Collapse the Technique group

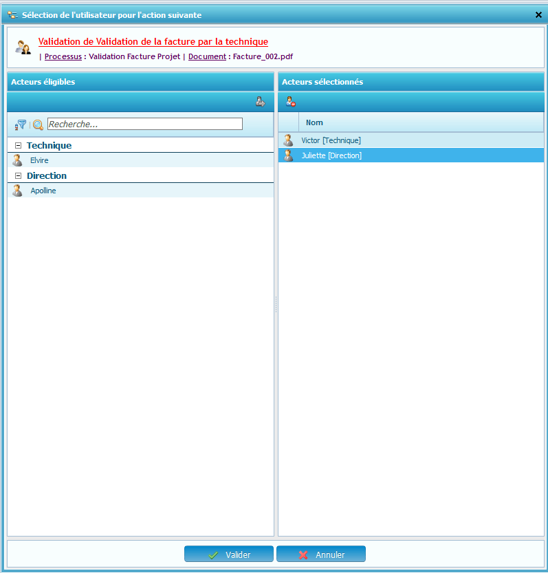(19, 146)
